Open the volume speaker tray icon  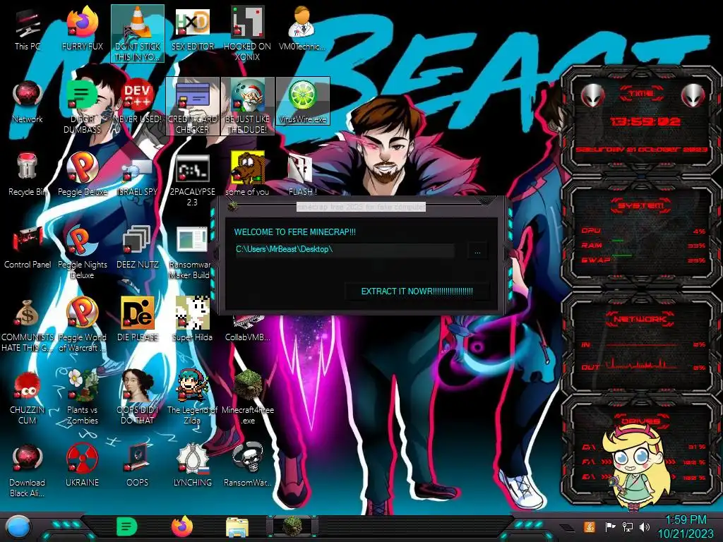pyautogui.click(x=645, y=526)
